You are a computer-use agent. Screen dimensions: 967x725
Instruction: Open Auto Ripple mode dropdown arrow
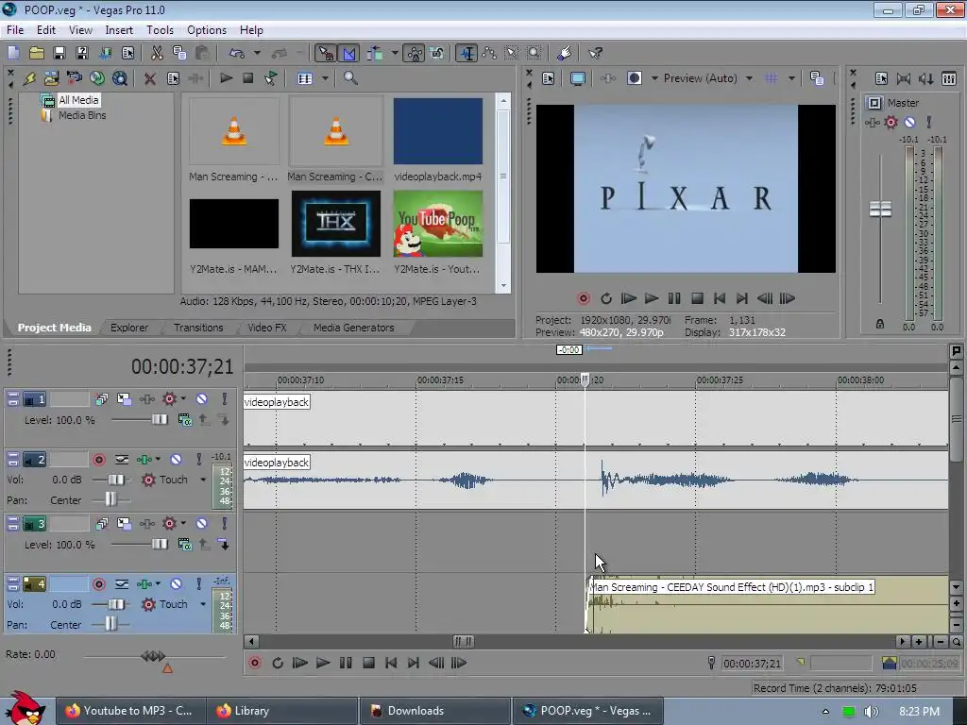395,53
